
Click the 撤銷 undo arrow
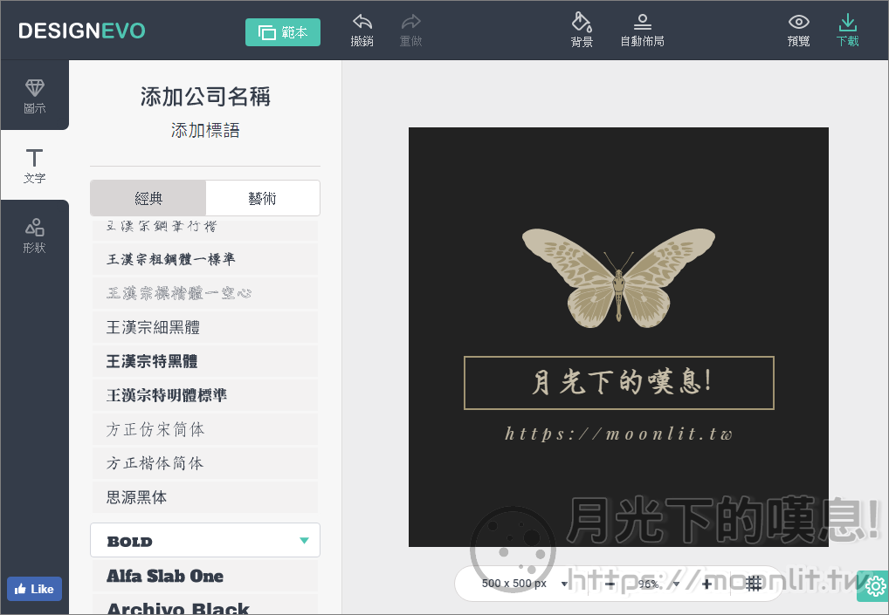[x=362, y=30]
